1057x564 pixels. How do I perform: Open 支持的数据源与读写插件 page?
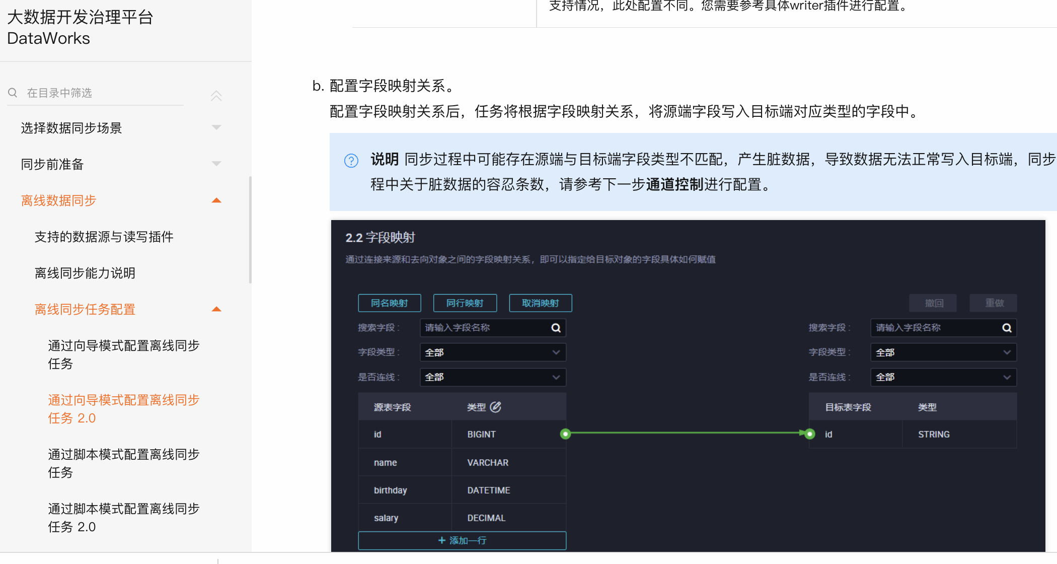[x=104, y=237]
